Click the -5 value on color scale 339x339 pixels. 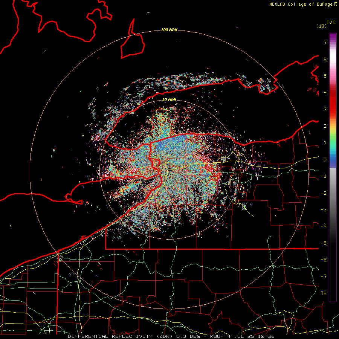point(324,243)
